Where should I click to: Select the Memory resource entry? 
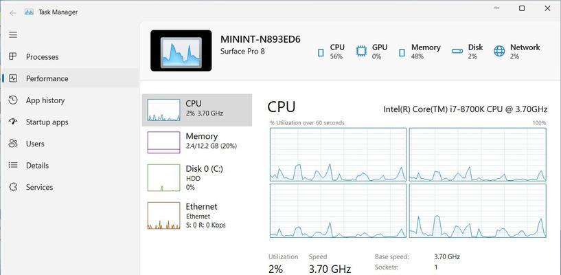click(x=197, y=142)
